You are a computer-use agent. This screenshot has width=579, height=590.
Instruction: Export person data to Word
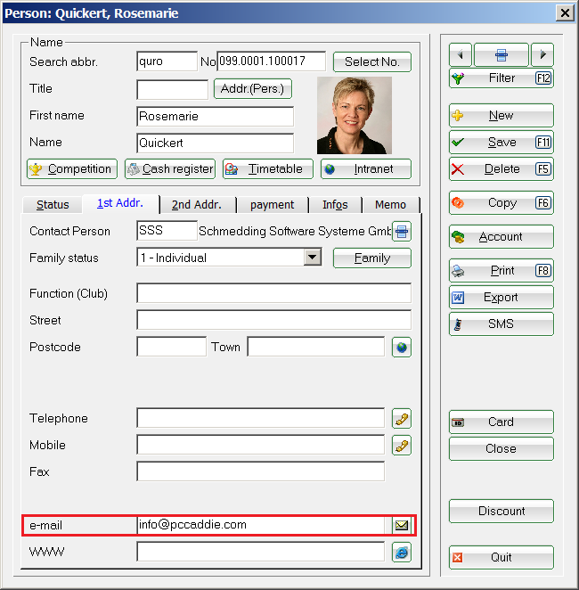502,298
